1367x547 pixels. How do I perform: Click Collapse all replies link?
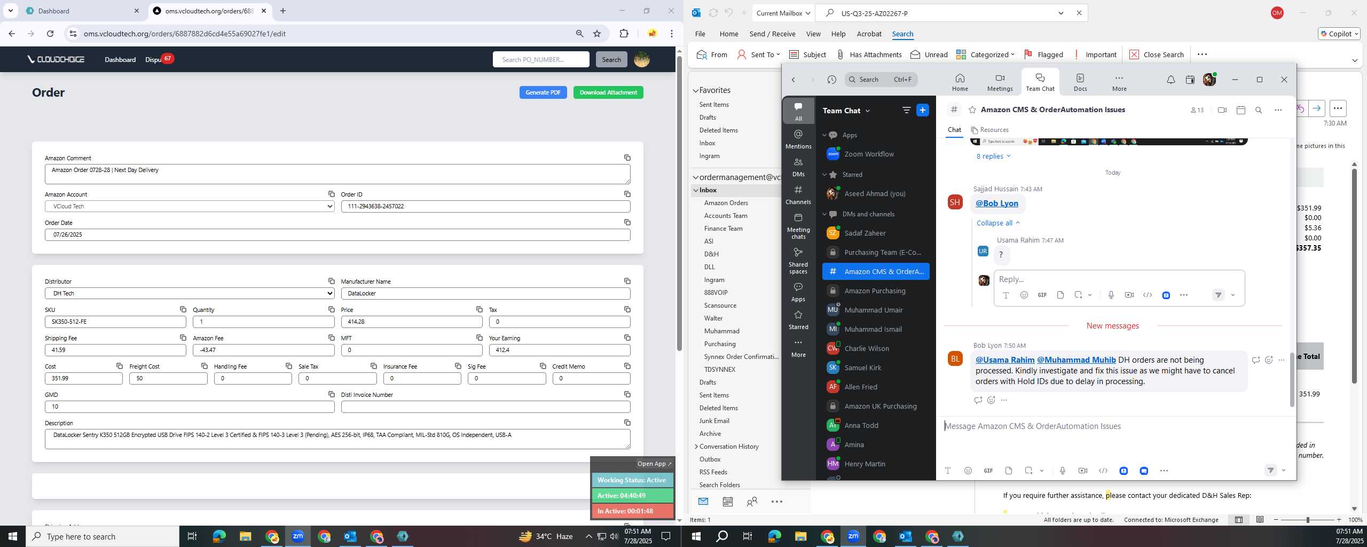(998, 223)
